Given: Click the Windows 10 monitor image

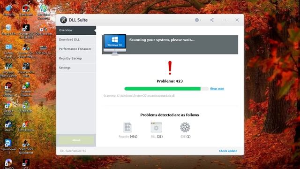Looking at the screenshot, I should point(115,45).
